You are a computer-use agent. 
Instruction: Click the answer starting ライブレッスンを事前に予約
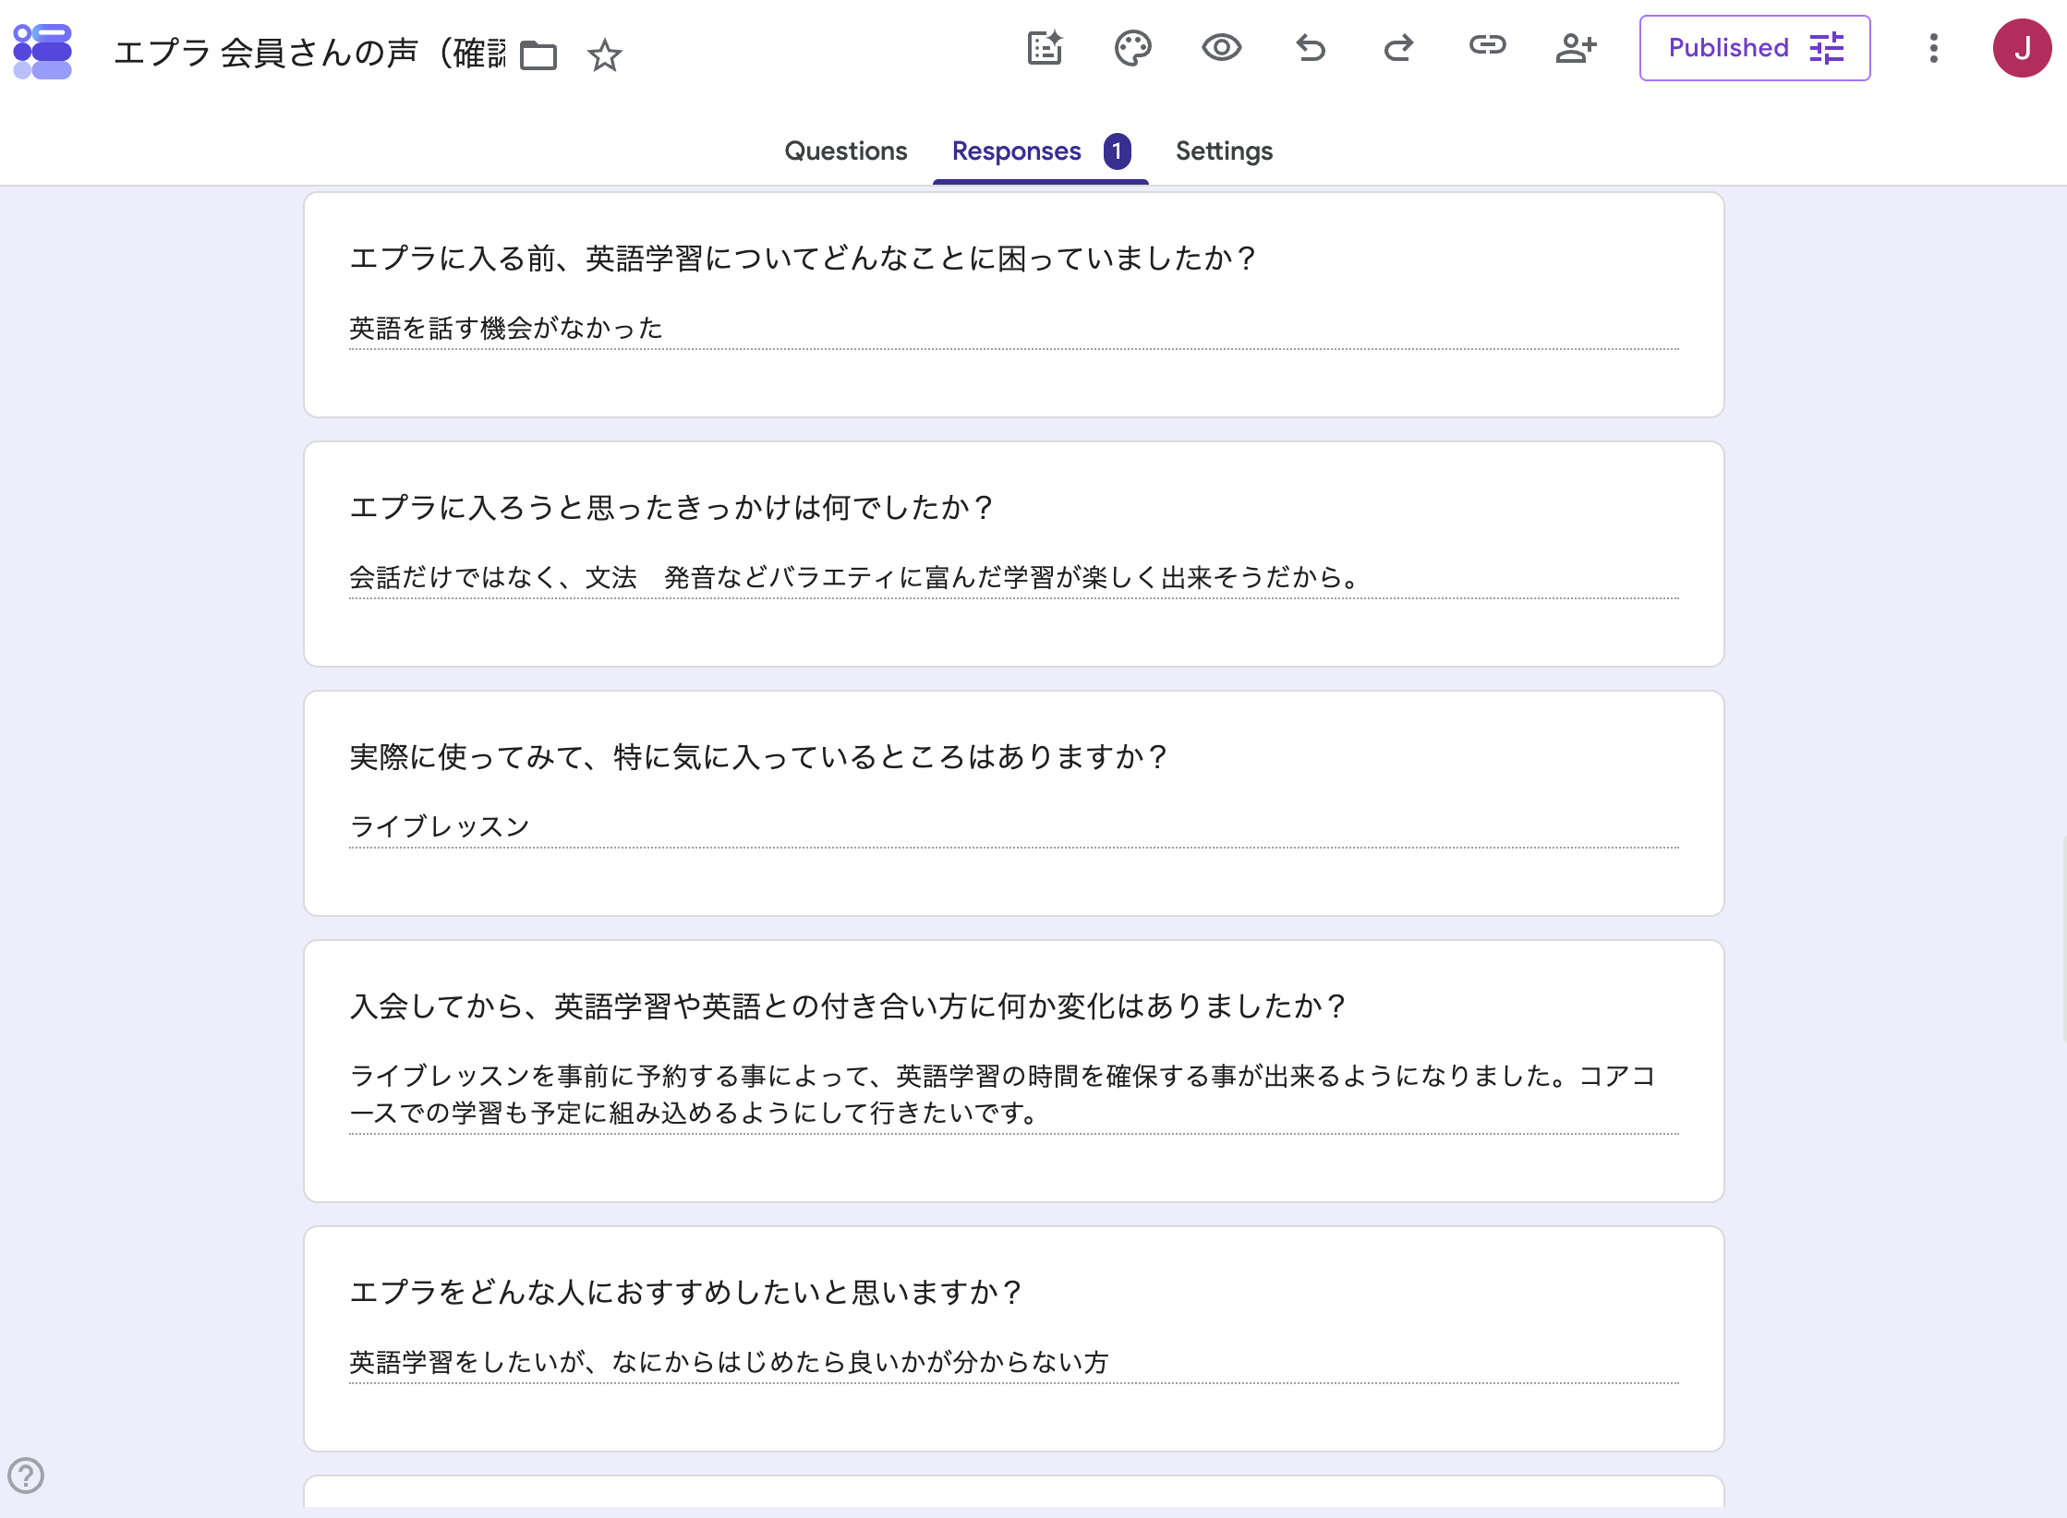click(1003, 1094)
